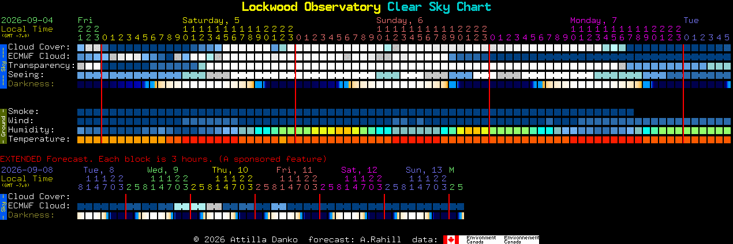Click the yellow Darkness label in top chart
Viewport: 733px width, 244px height.
point(31,83)
